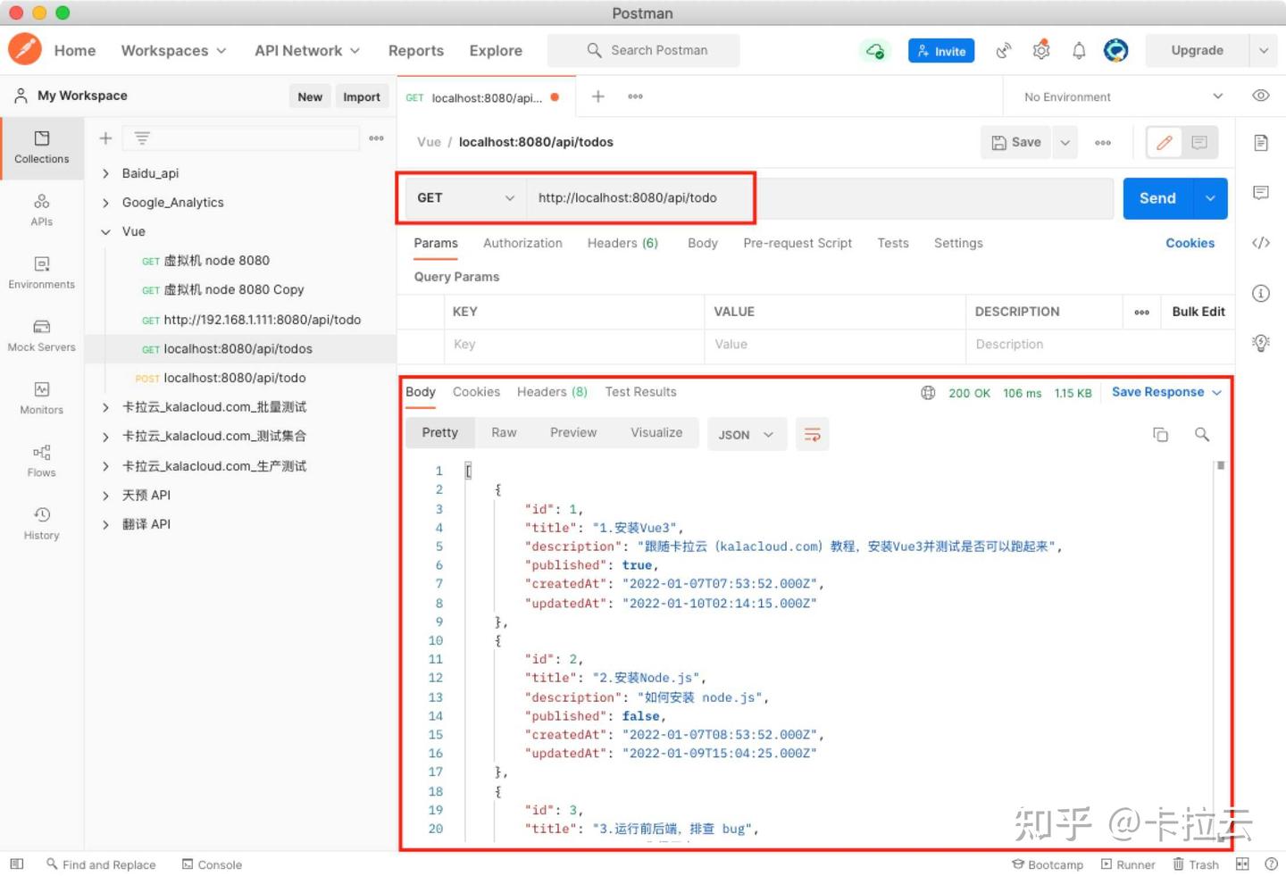
Task: Open the No Environment selector
Action: (x=1115, y=96)
